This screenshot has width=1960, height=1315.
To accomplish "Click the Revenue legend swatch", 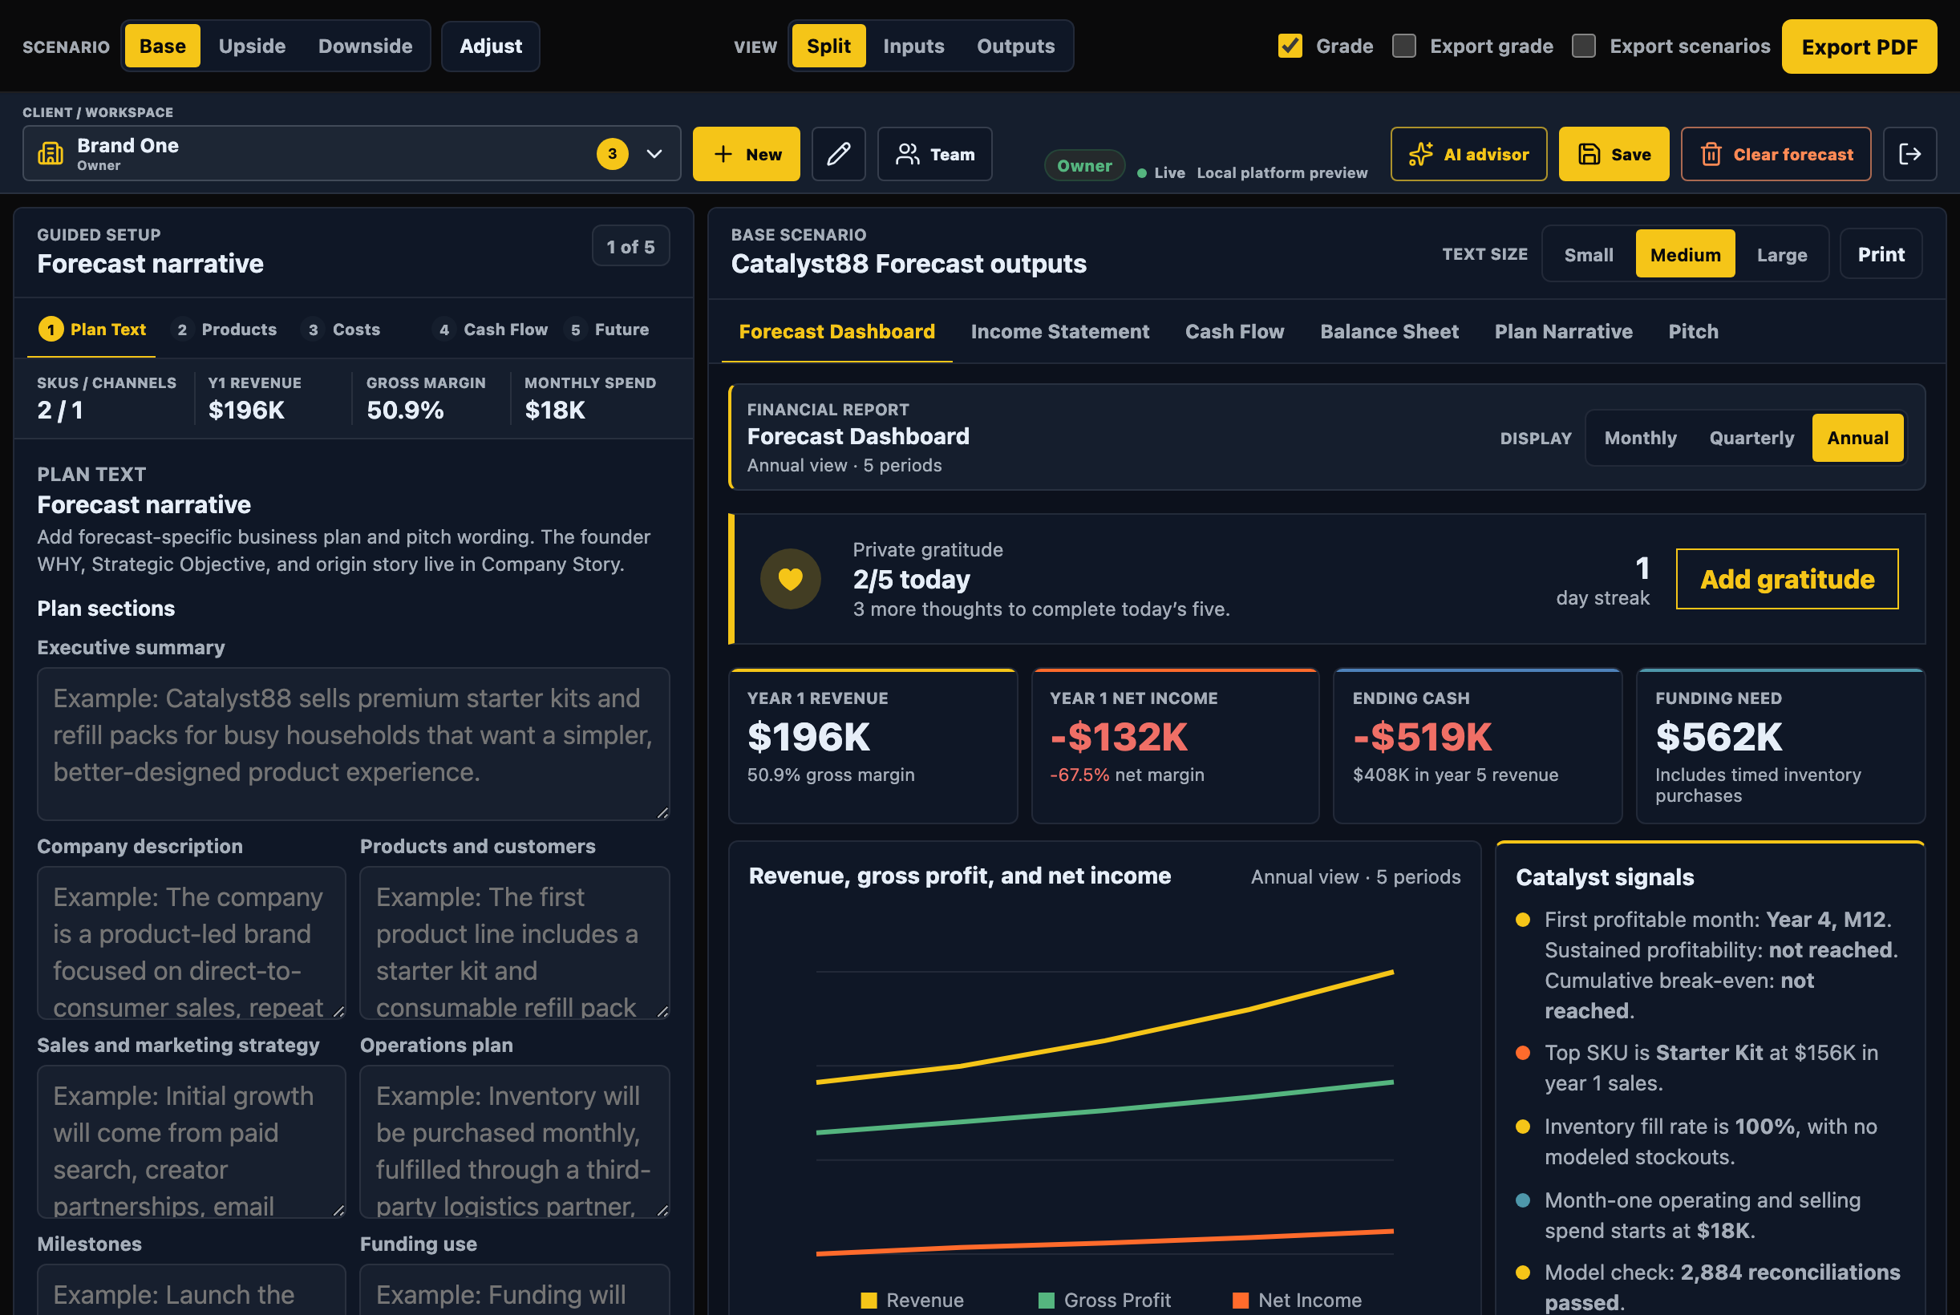I will (x=868, y=1300).
